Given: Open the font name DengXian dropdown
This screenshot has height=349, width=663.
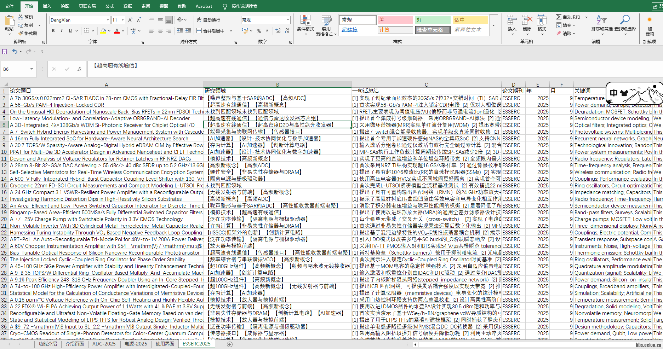Looking at the screenshot, I should pyautogui.click(x=108, y=20).
